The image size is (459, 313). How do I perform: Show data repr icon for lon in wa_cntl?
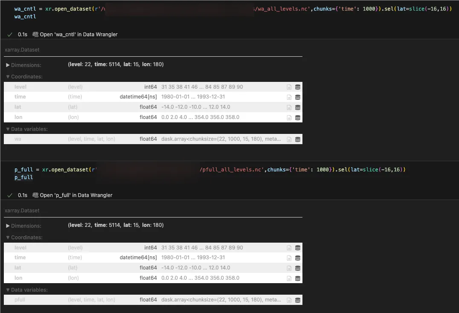[298, 118]
